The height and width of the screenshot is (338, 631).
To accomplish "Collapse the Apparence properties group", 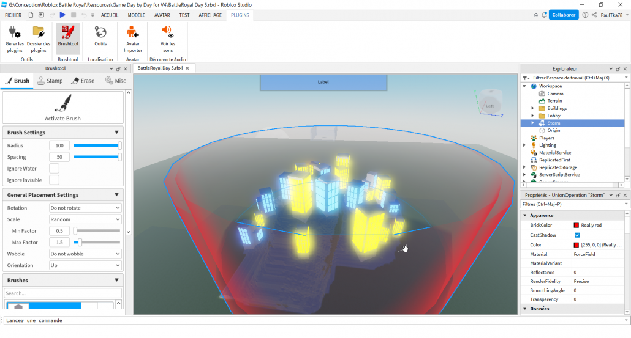I will [525, 216].
